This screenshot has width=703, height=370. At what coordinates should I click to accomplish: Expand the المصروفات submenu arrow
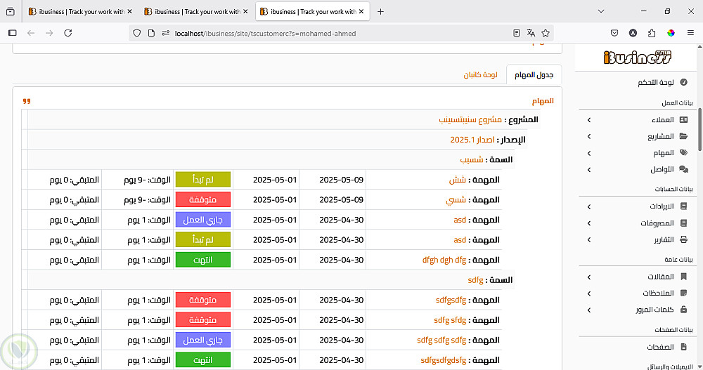point(589,224)
